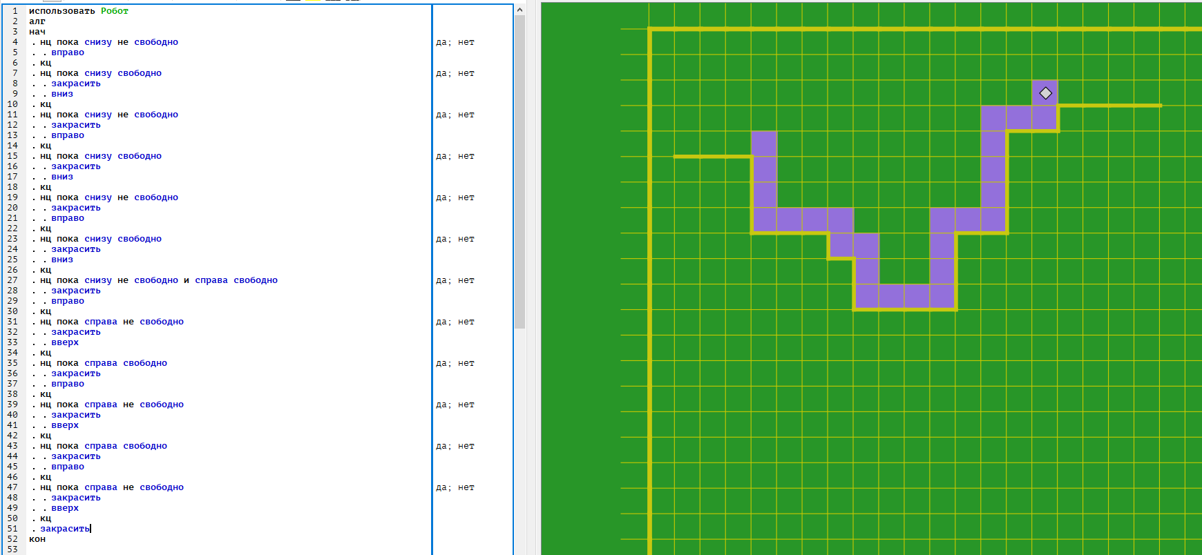This screenshot has height=555, width=1202.
Task: Click the green word Робот on line 1
Action: 114,11
